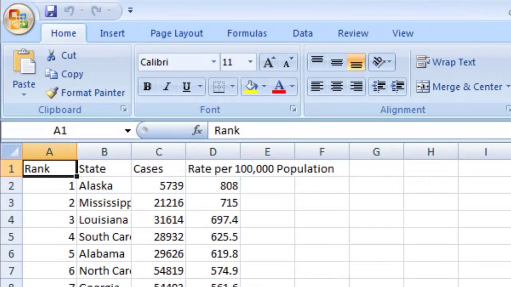Decrease the font size
511x287 pixels.
click(x=287, y=62)
